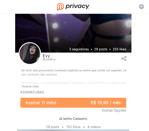Open the language globe icon
The width and height of the screenshot is (149, 131).
pos(141,7)
